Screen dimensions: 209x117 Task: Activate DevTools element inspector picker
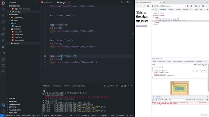pos(153,9)
